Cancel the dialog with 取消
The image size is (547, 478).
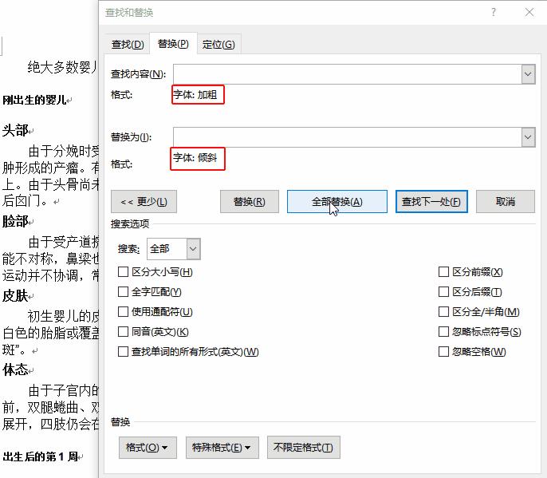506,201
